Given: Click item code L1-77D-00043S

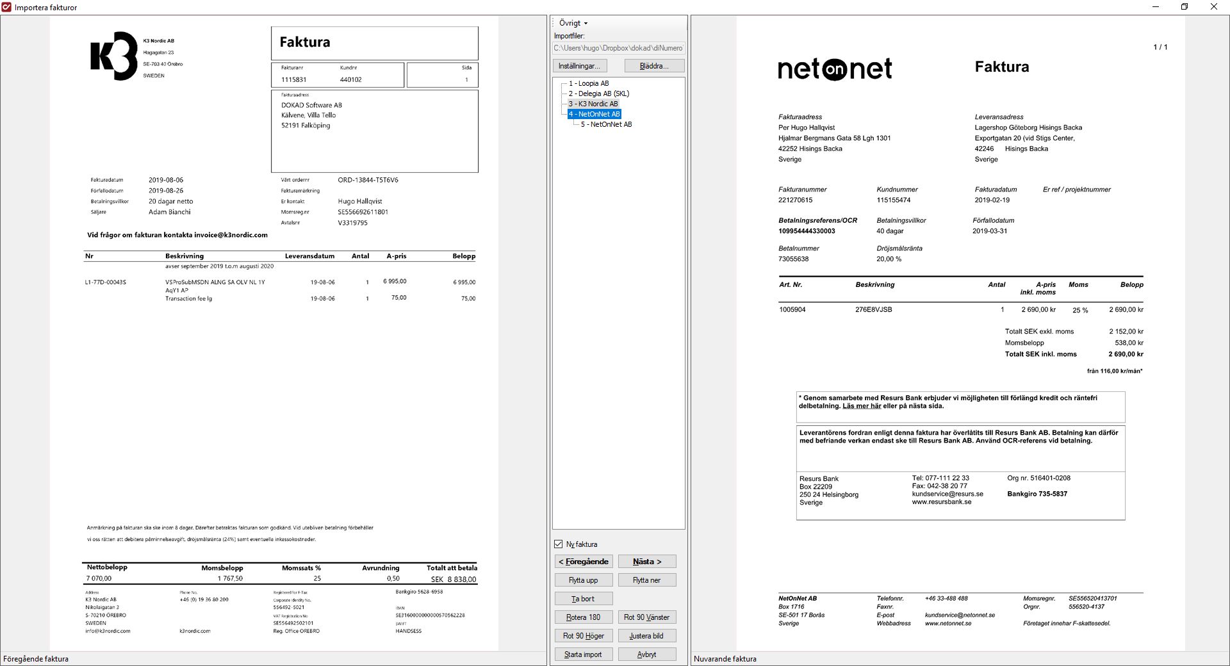Looking at the screenshot, I should pos(106,282).
